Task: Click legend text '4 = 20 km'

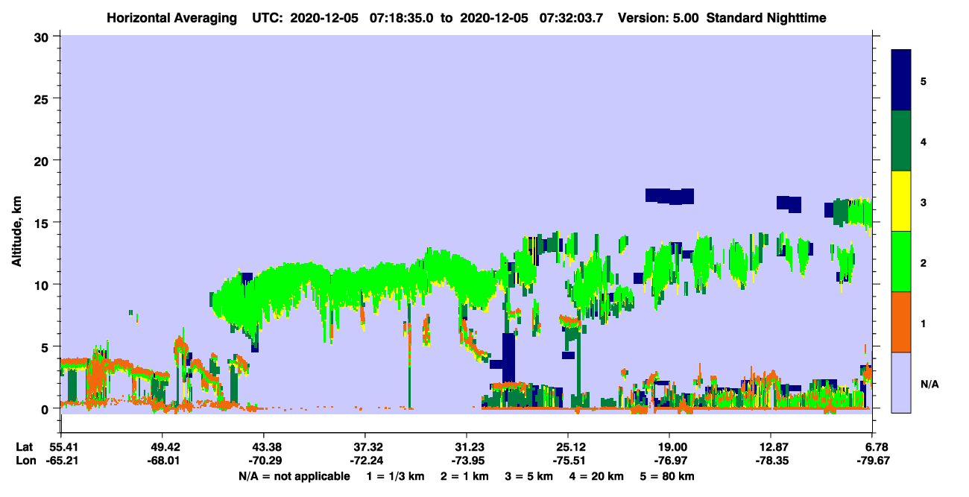Action: 596,476
